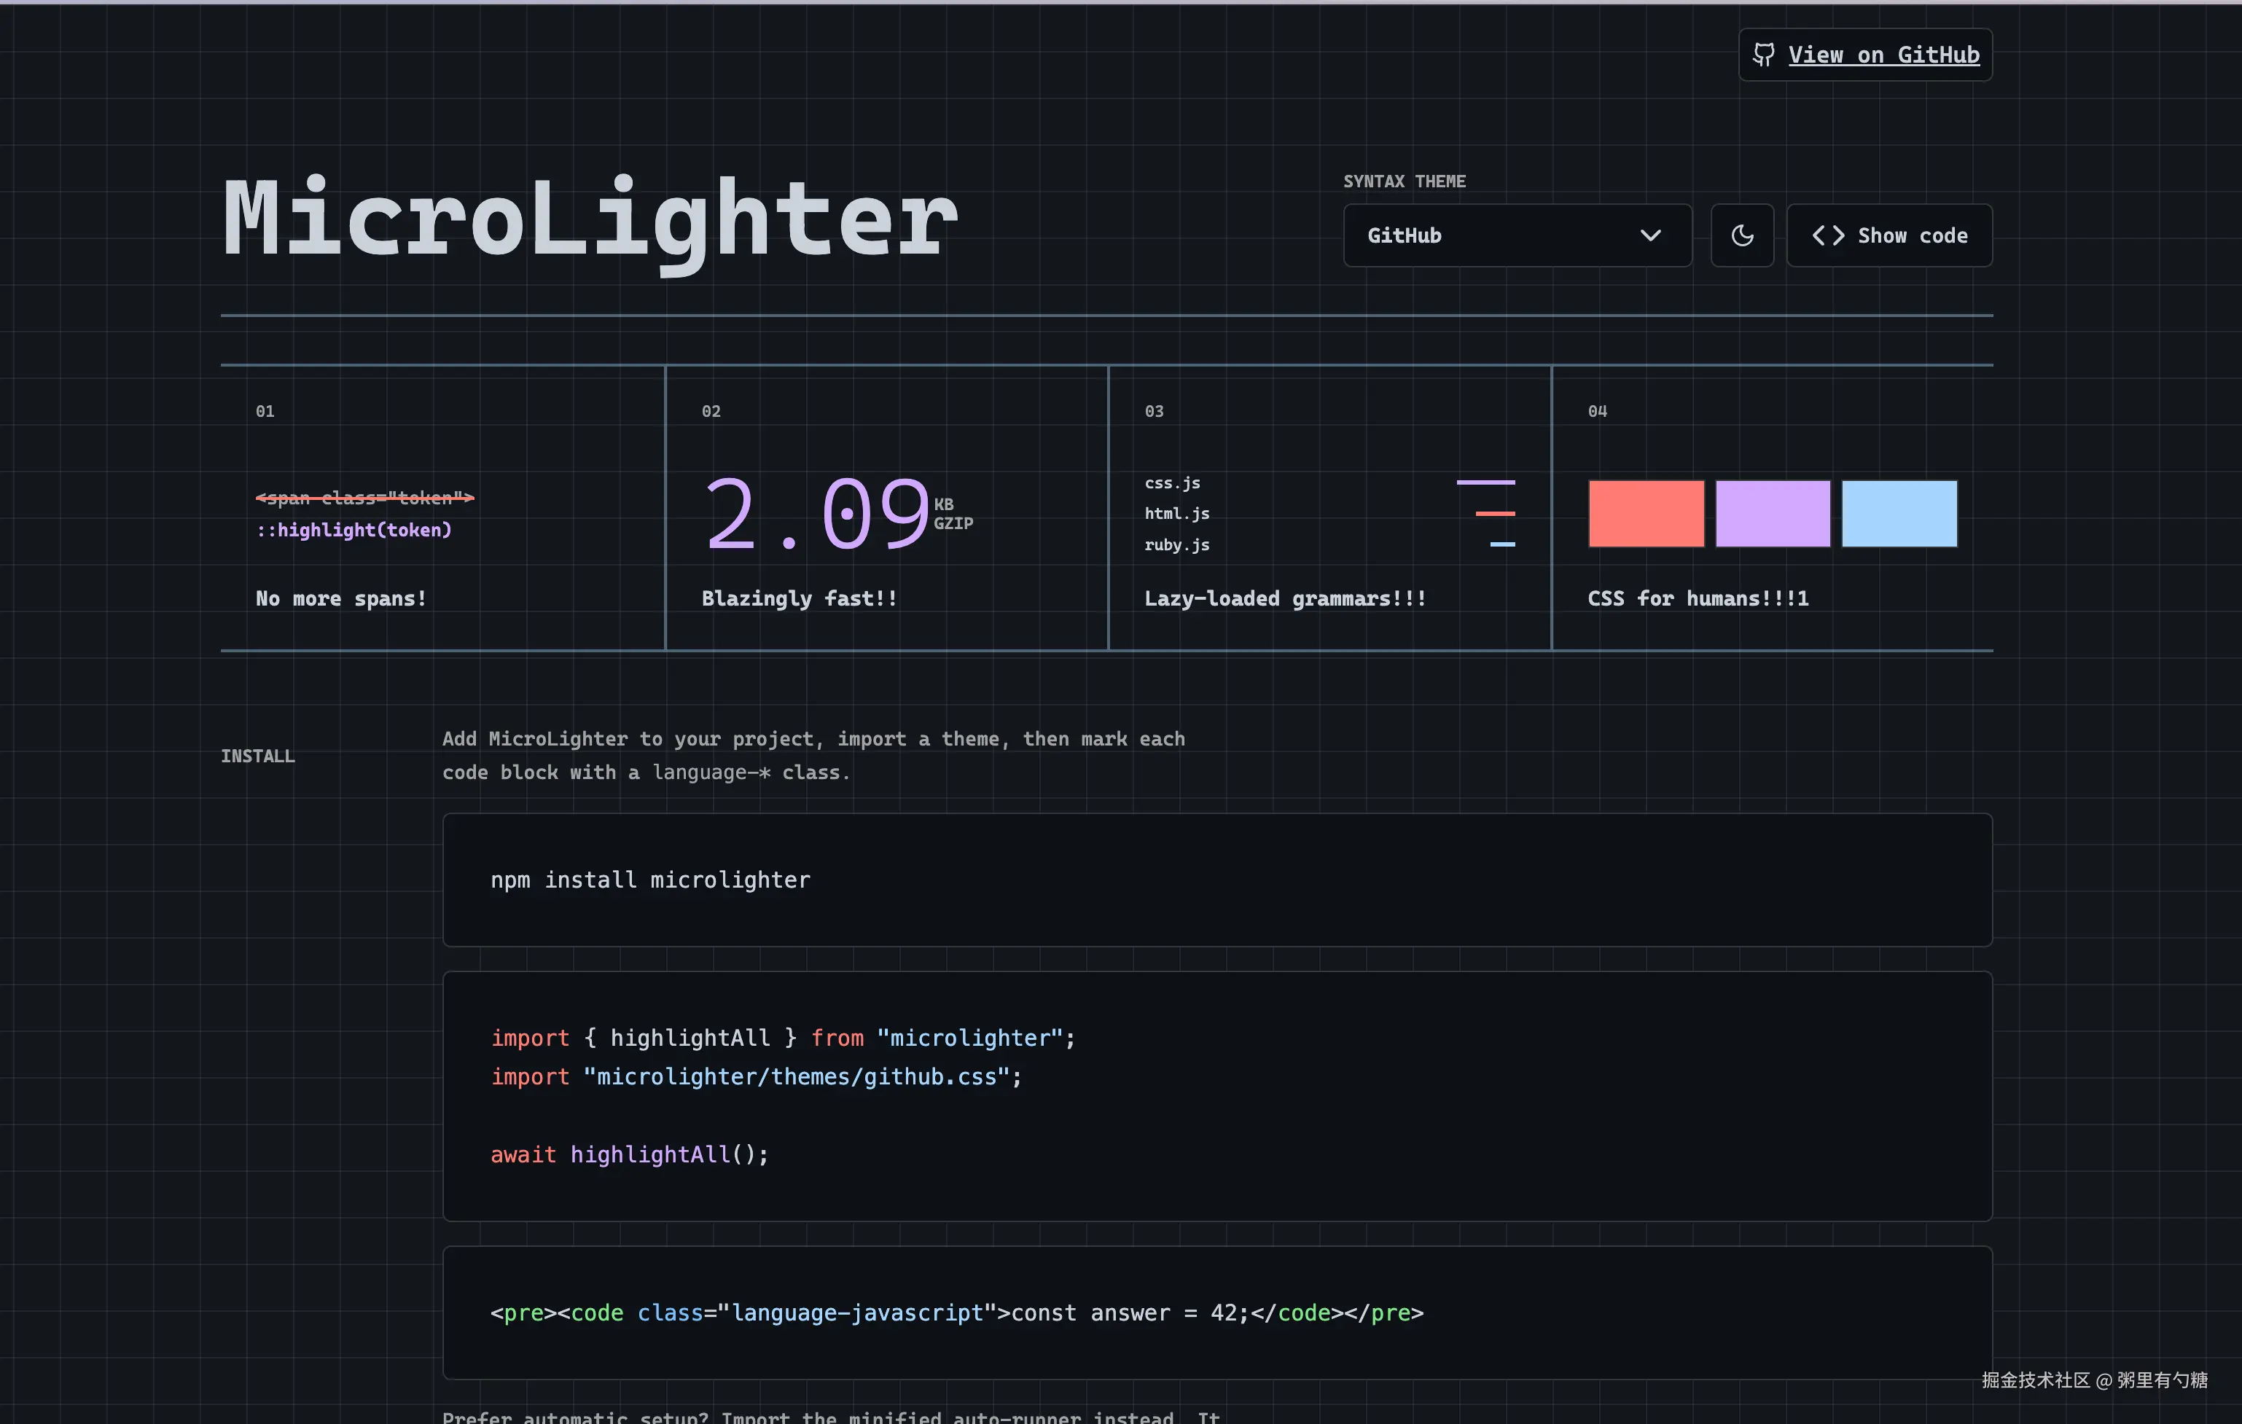The image size is (2242, 1424).
Task: Click the css.js grammar entry
Action: tap(1172, 483)
